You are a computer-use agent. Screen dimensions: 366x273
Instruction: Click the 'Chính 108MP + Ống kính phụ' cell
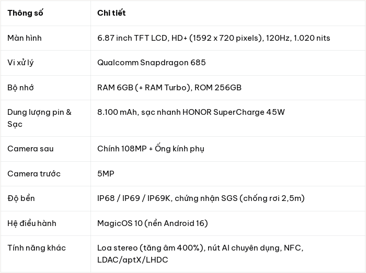(x=151, y=149)
